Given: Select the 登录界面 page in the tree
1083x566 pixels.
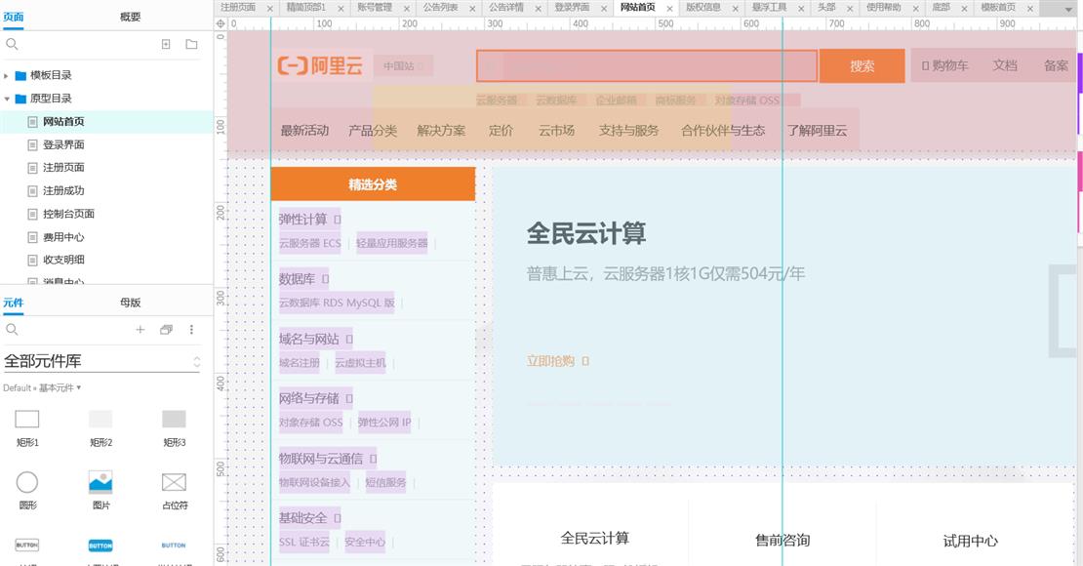Looking at the screenshot, I should pos(63,145).
